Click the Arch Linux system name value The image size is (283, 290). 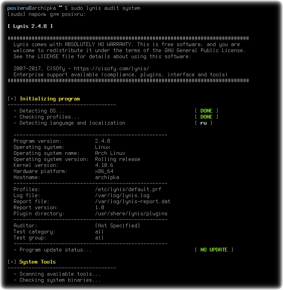click(110, 153)
